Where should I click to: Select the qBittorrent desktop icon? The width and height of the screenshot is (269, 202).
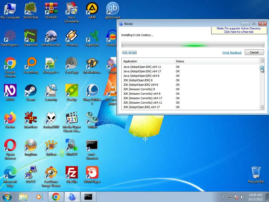(112, 11)
